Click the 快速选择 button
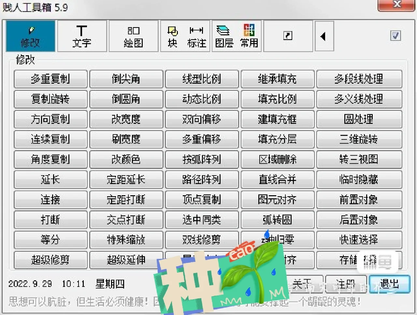 (x=359, y=240)
